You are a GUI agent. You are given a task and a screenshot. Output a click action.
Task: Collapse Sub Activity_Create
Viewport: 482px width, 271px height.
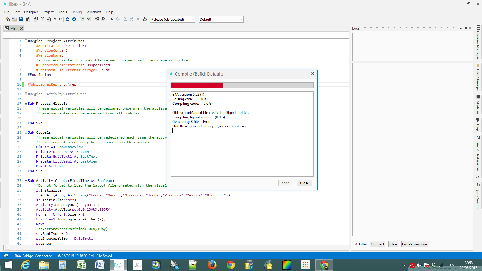click(26, 181)
